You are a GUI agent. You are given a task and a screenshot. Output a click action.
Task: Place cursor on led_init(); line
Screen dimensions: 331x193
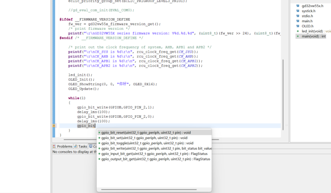pyautogui.click(x=80, y=75)
